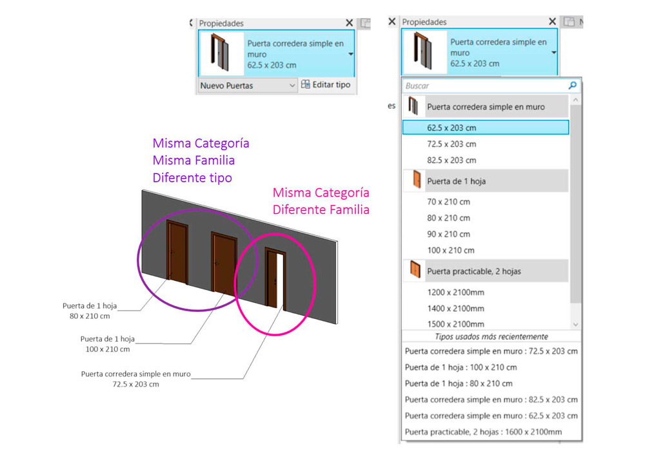Select 90 x 210 cm single-leaf door type

(x=448, y=234)
